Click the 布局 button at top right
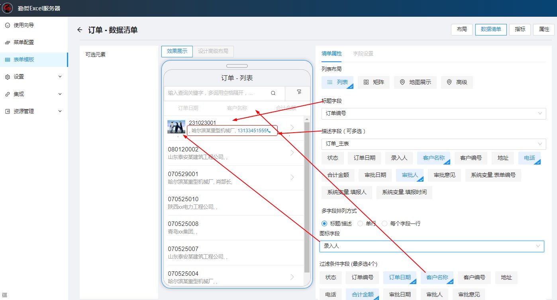 coord(461,29)
